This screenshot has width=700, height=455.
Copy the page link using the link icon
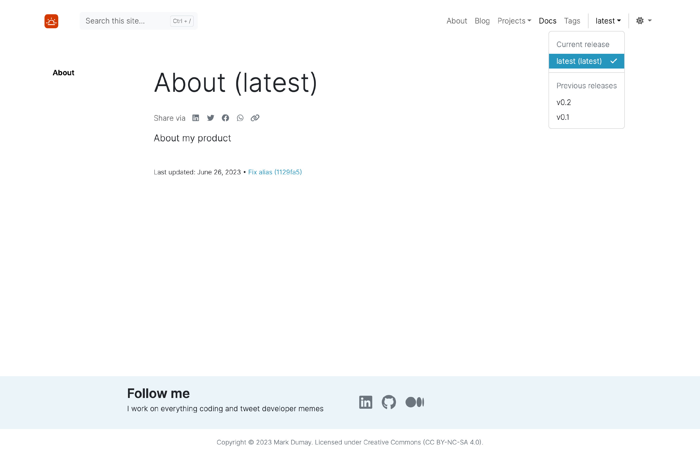[x=255, y=118]
